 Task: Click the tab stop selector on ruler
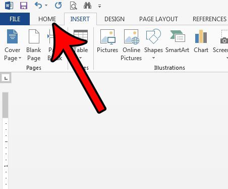coord(6,78)
